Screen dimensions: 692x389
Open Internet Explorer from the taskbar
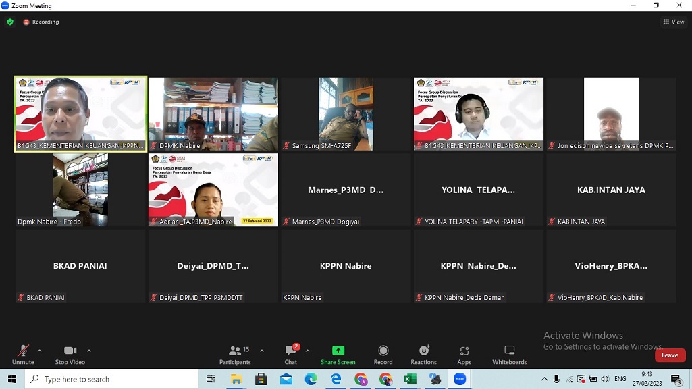(336, 379)
